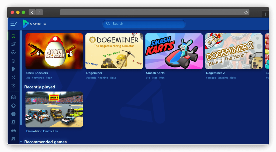
Task: Select the #mmorpg tag under Shell Shockers
Action: coord(38,78)
